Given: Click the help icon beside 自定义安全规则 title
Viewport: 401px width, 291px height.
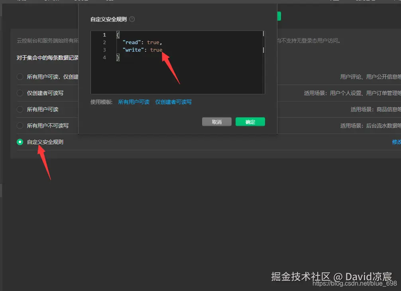Looking at the screenshot, I should coord(131,19).
